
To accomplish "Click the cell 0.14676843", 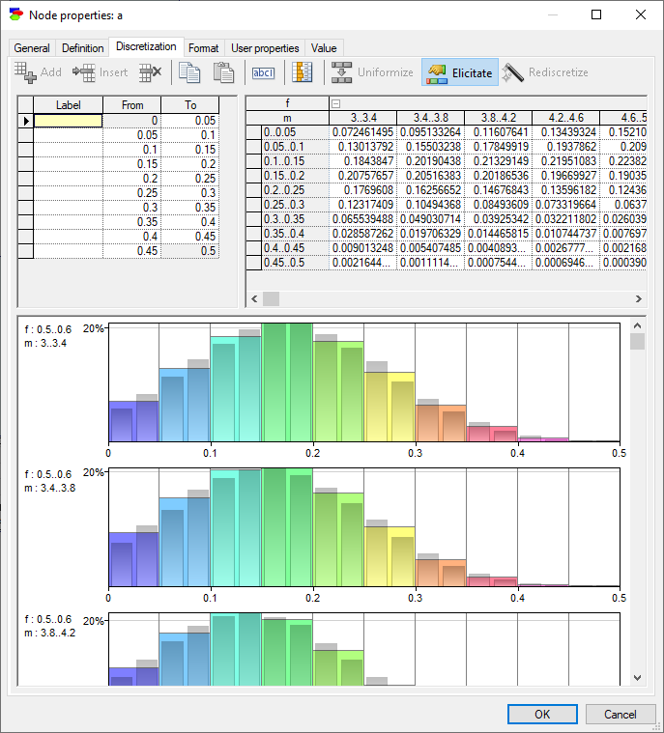I will pos(498,190).
